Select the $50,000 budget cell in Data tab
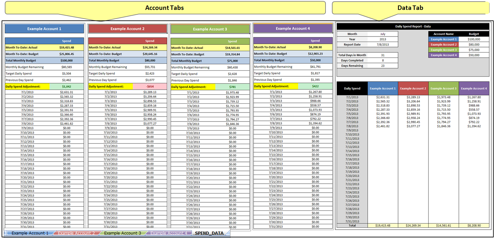 tap(474, 55)
